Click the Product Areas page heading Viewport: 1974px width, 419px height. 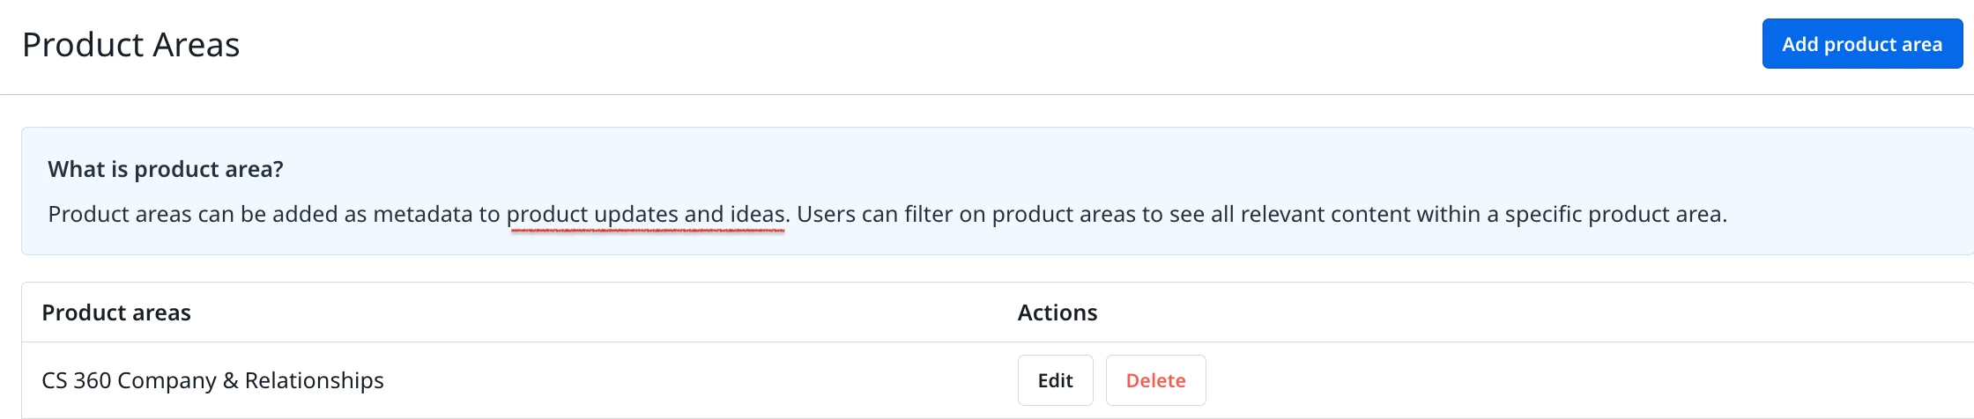[x=130, y=45]
